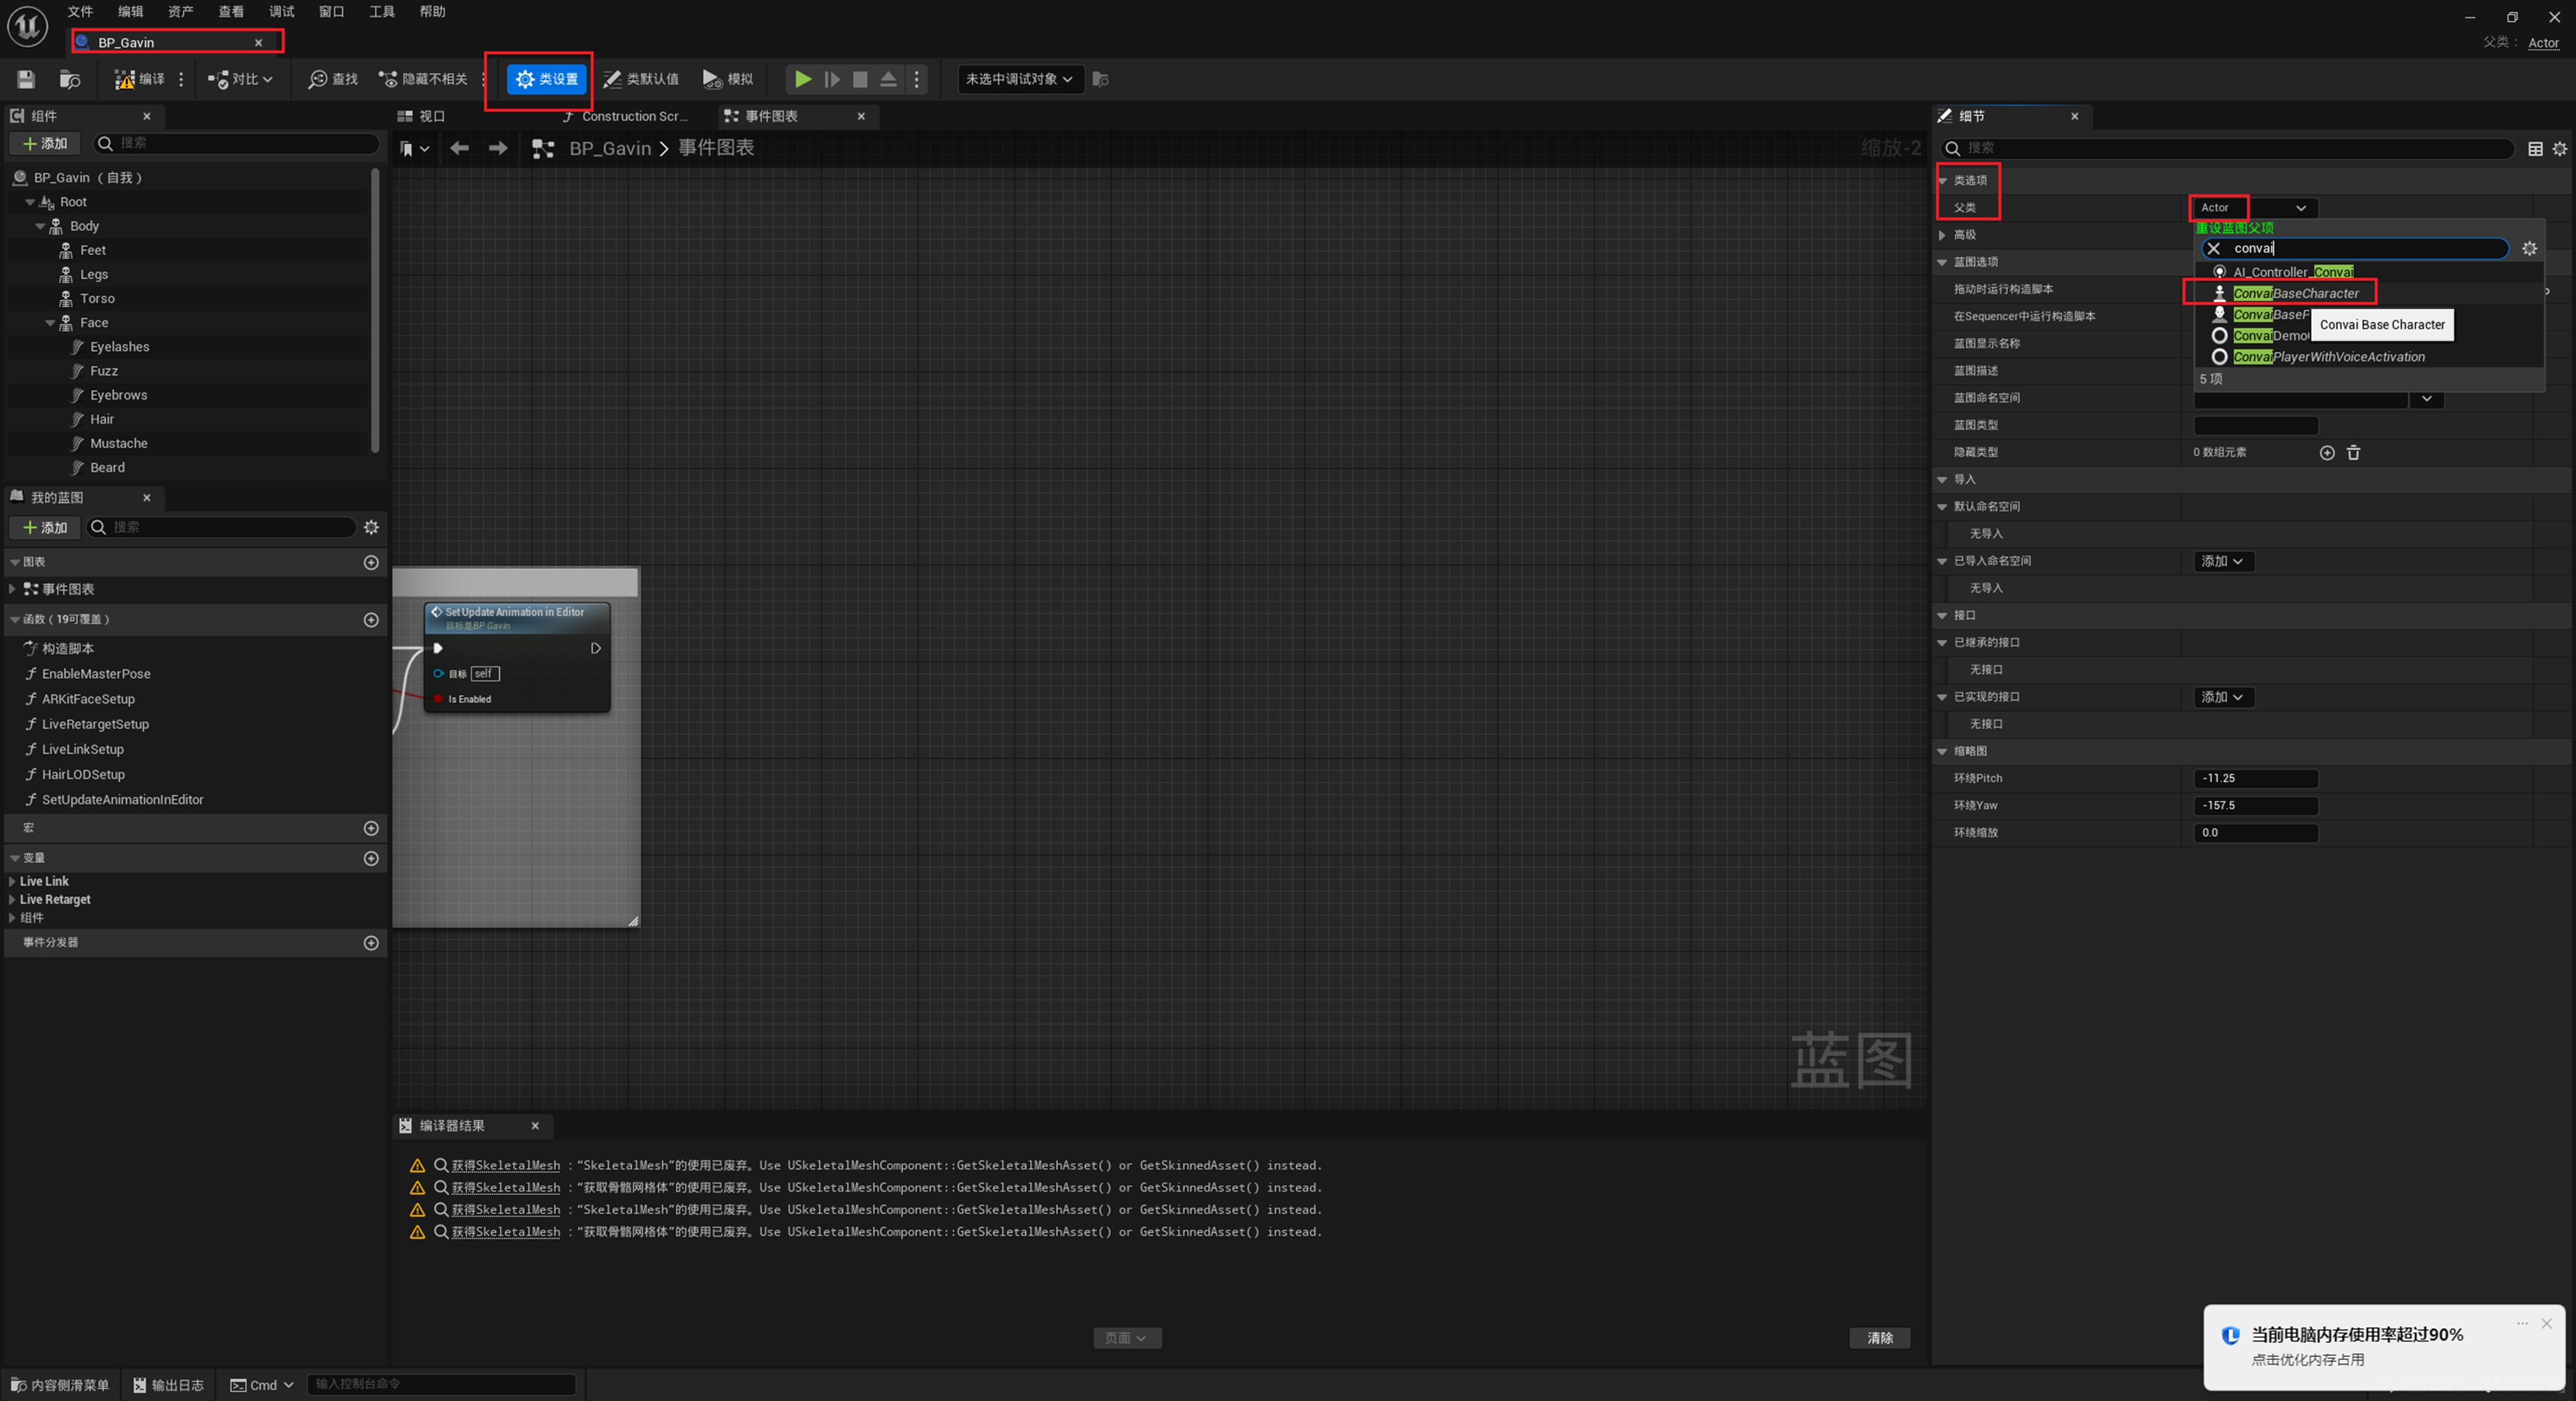Click the BP_Gavin breadcrumb
The image size is (2576, 1401).
click(x=610, y=148)
